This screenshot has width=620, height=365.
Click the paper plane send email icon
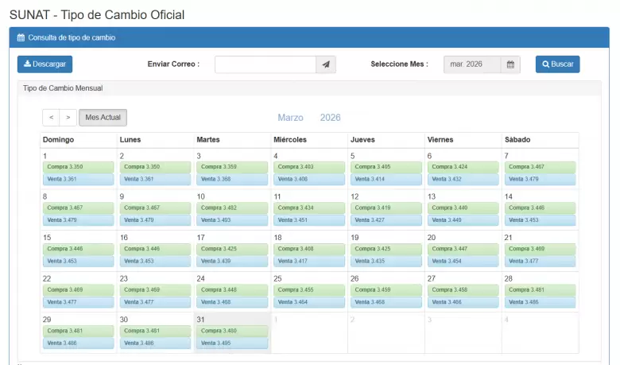(327, 64)
